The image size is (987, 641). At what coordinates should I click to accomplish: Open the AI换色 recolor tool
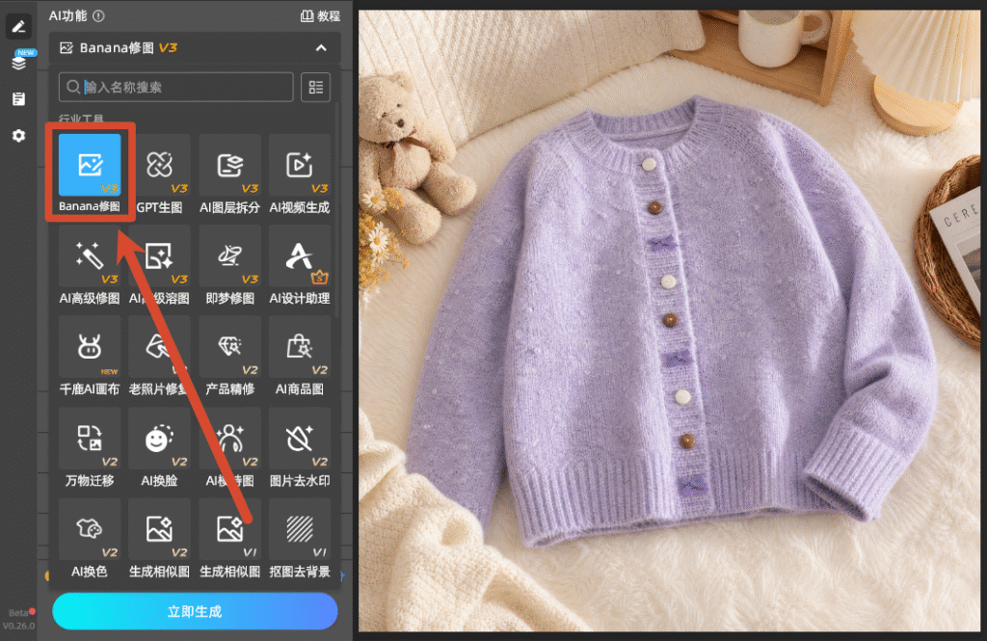click(90, 529)
